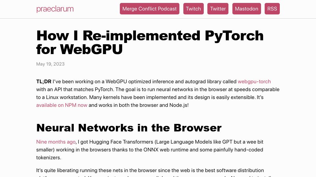Visit the Twitter button in header
This screenshot has height=177, width=316.
point(218,9)
